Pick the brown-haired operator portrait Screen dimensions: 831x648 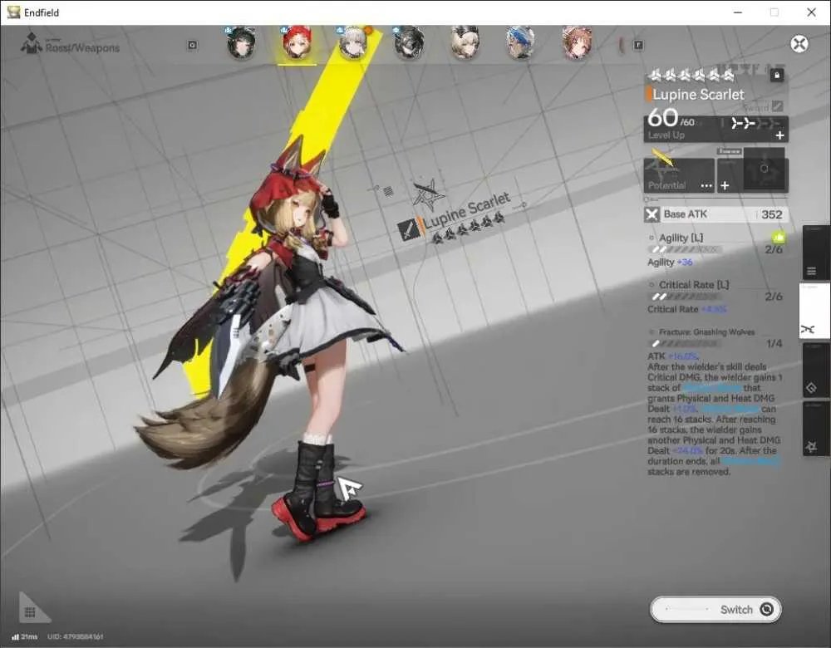(577, 43)
